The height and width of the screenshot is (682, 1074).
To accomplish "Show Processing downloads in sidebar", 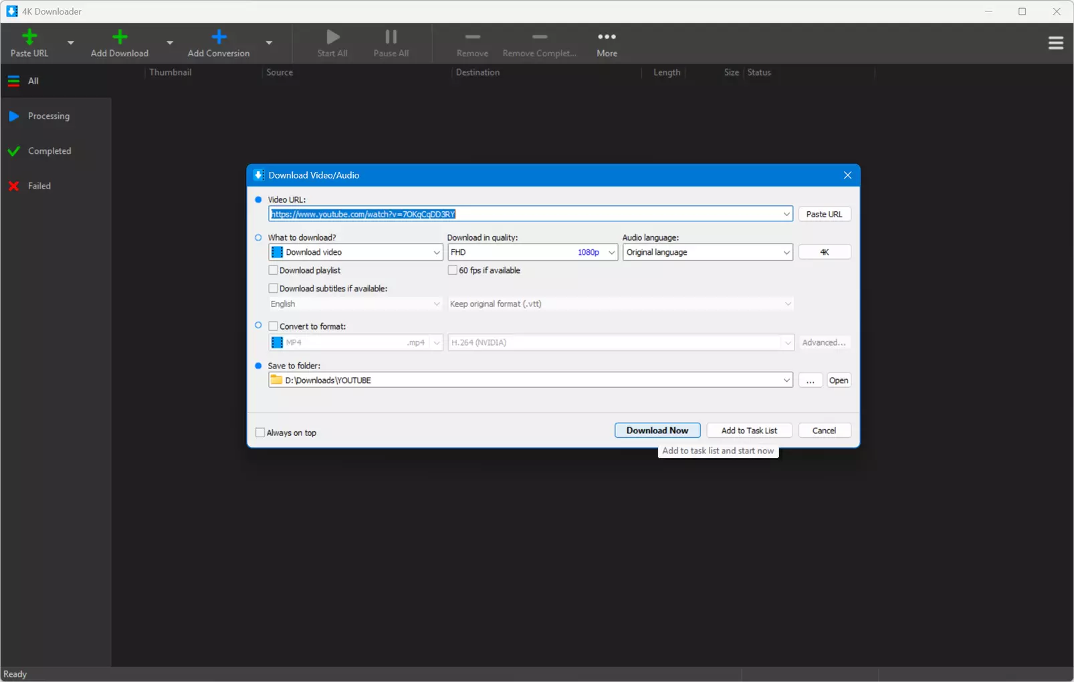I will tap(56, 116).
